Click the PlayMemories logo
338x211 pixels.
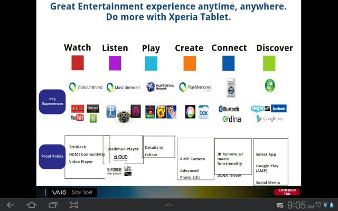195,87
